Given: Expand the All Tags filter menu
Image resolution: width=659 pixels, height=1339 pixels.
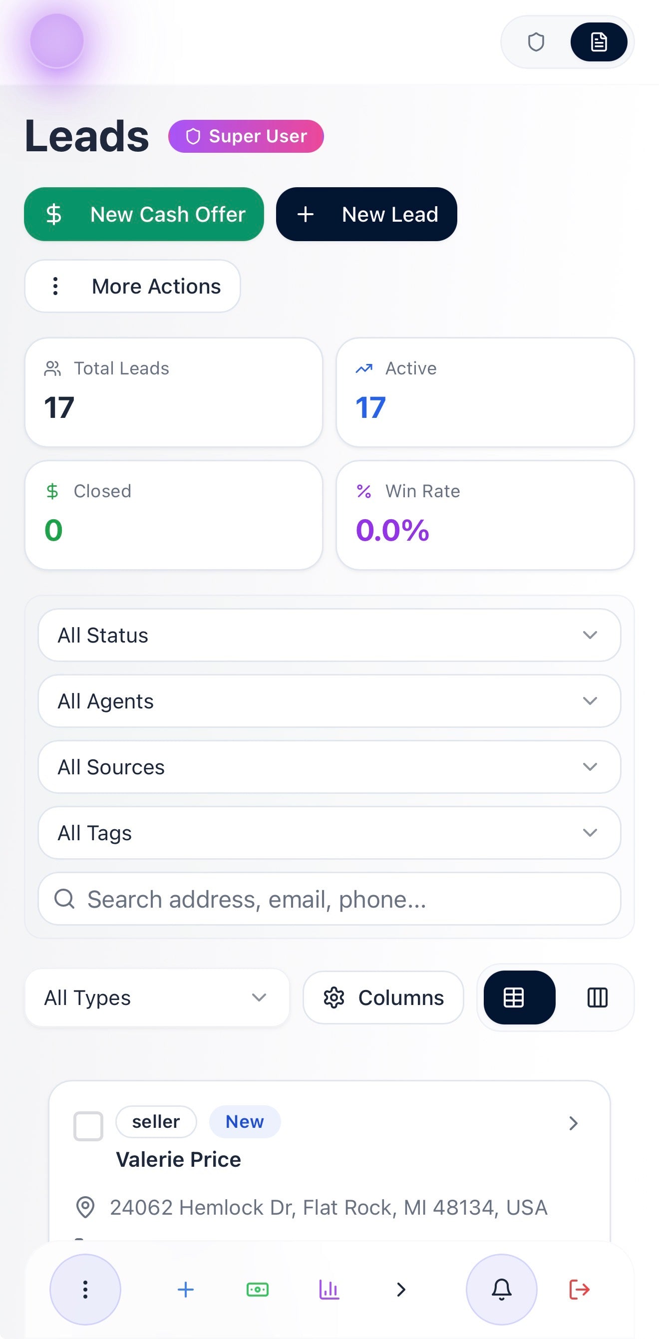Looking at the screenshot, I should pos(329,832).
